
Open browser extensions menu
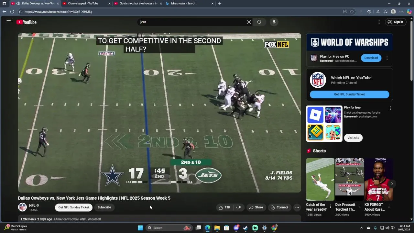click(369, 12)
